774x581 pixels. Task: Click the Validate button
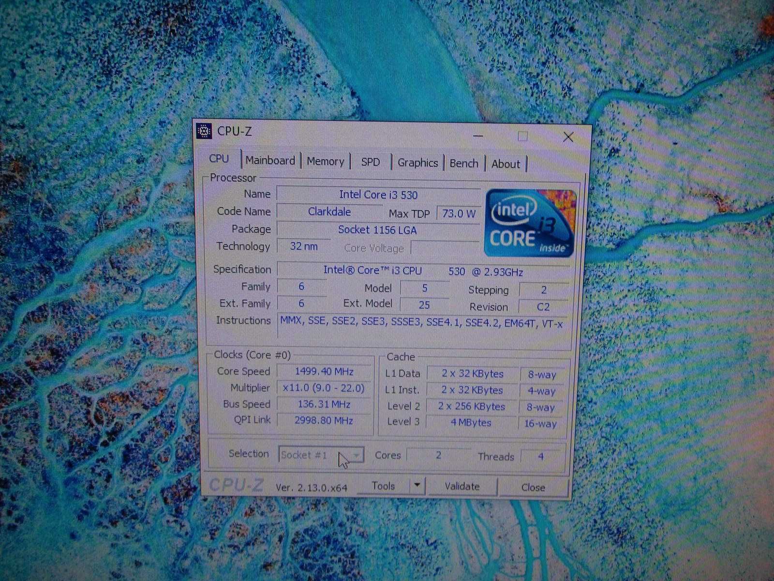coord(462,486)
